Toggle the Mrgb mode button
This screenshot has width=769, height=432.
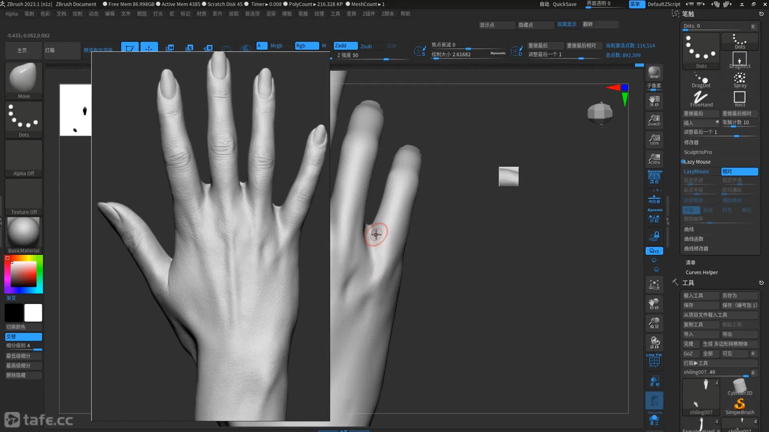coord(276,46)
